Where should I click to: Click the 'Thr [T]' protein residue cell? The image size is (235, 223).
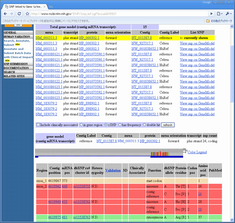pyautogui.click(x=181, y=186)
